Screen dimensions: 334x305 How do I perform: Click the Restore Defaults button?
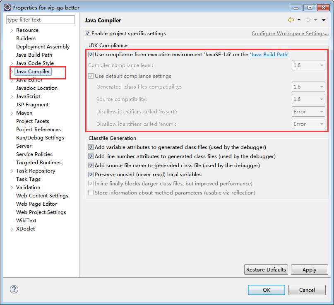266,270
